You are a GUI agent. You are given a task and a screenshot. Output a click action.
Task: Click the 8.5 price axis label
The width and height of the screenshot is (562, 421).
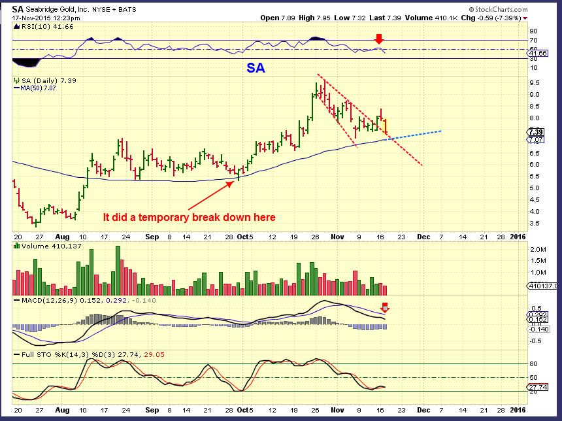pos(535,106)
